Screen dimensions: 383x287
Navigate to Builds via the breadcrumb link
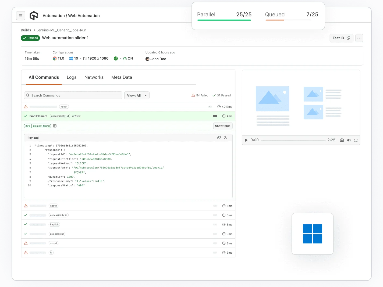[26, 30]
